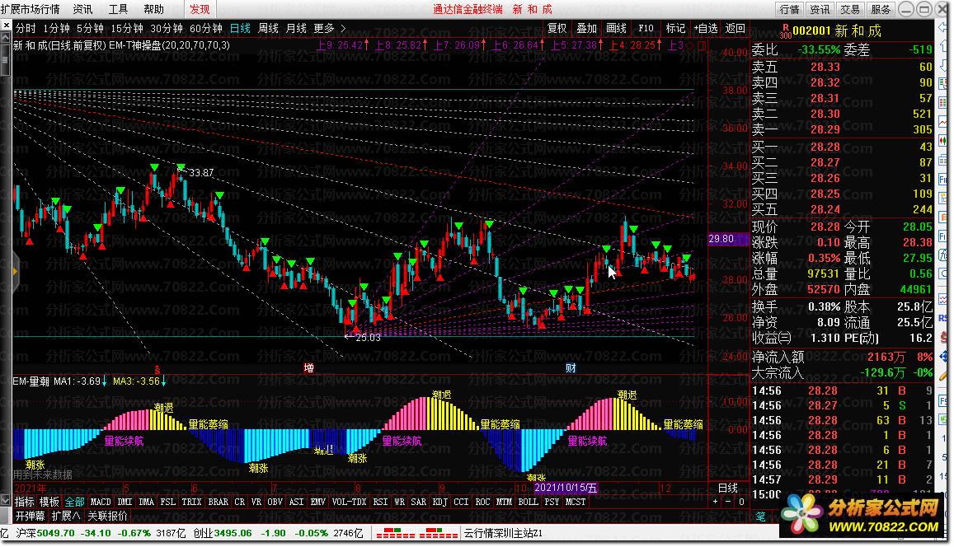Select the RSI indicator

(x=380, y=502)
